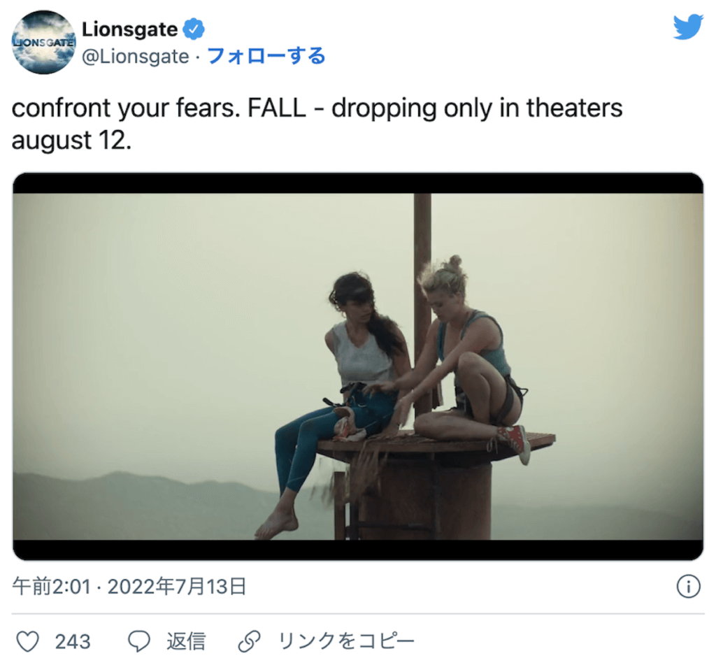Open the @Lionsgate handle link

(x=135, y=57)
